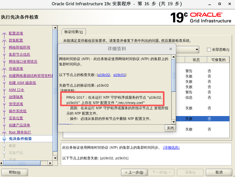The image size is (235, 177).
Task: Click the 安装 button
Action: (x=190, y=172)
